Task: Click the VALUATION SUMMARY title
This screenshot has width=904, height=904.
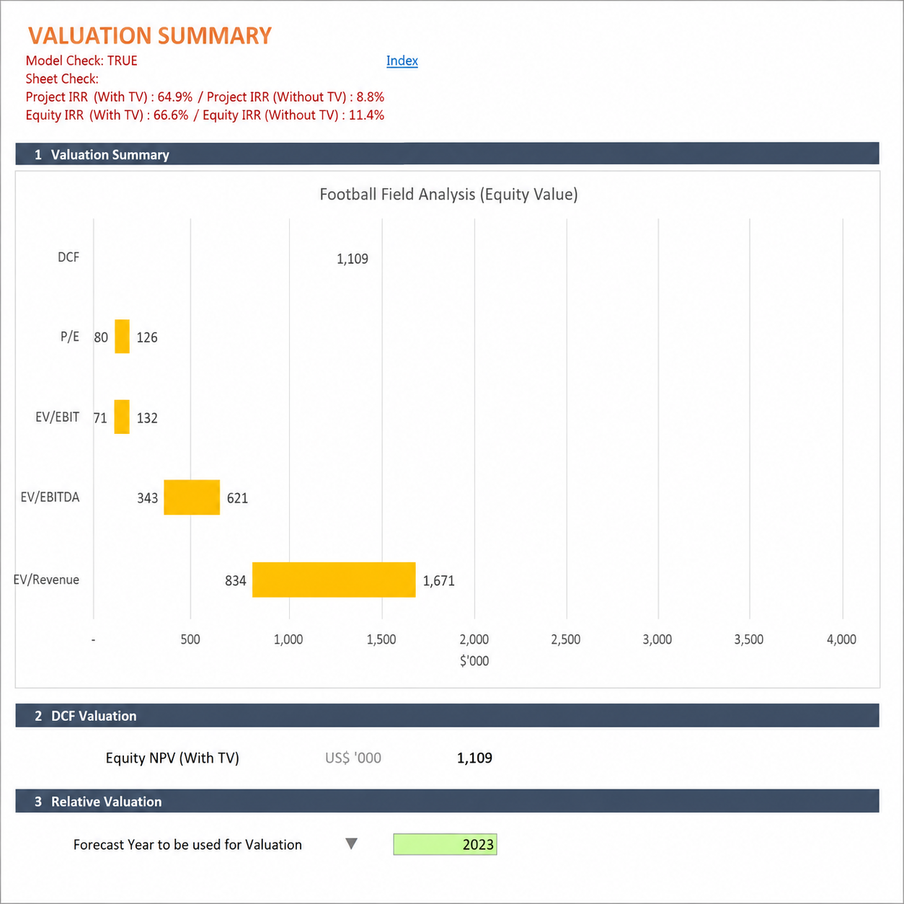Action: (x=150, y=35)
